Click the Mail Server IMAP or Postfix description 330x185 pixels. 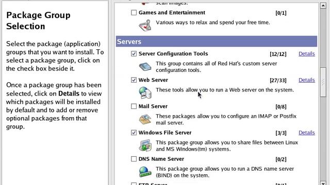click(x=226, y=119)
